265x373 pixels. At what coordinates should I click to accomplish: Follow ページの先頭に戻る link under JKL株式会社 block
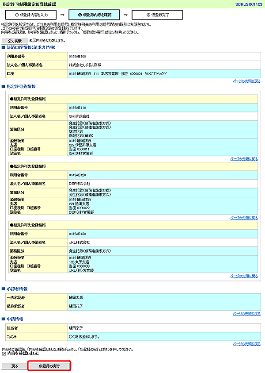click(244, 276)
